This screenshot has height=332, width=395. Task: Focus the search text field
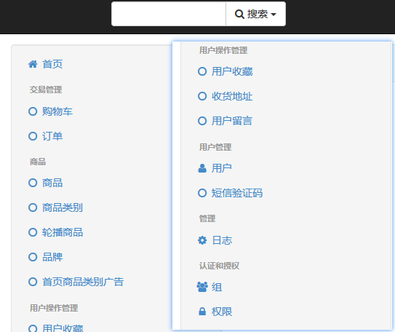(x=169, y=14)
